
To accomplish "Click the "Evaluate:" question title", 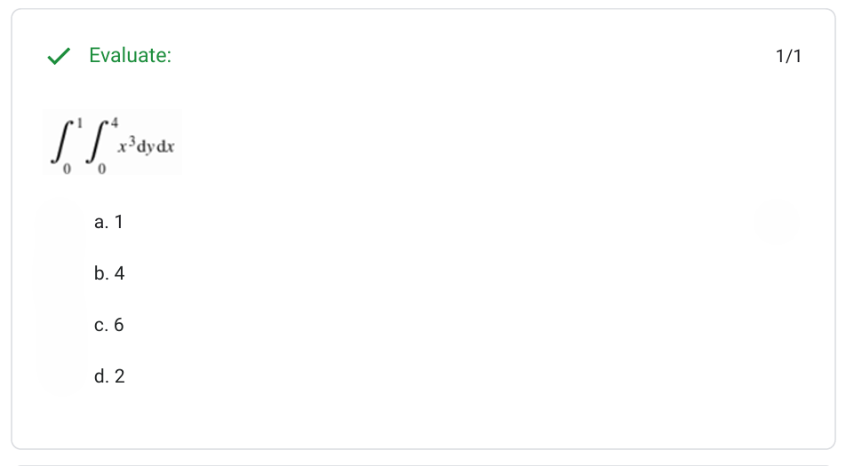I will coord(130,56).
